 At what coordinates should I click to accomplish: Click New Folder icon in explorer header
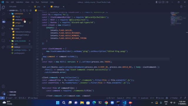(x=24, y=11)
